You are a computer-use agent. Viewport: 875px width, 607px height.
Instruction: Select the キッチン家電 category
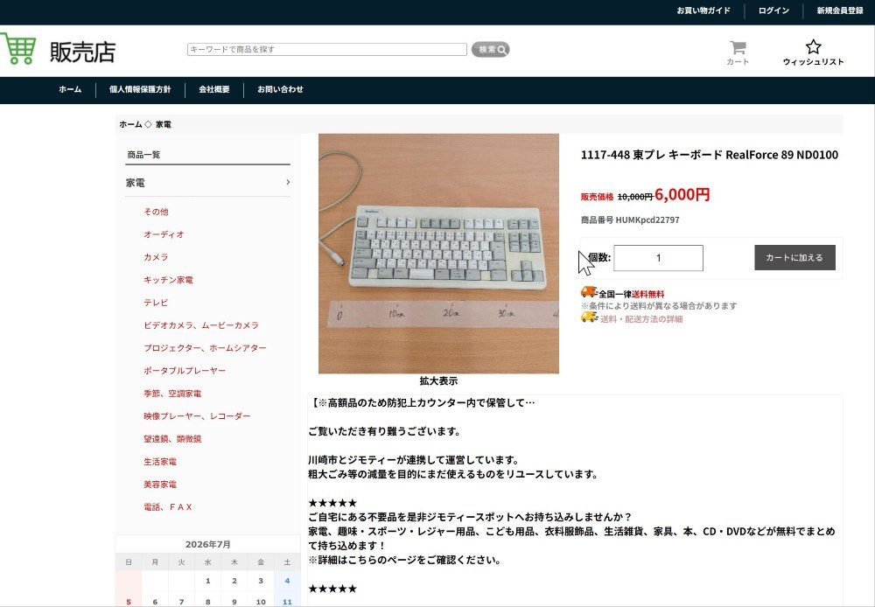168,280
